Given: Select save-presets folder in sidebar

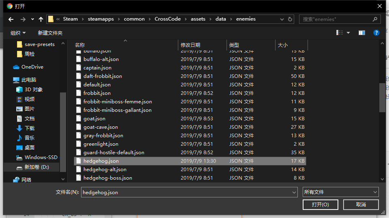Looking at the screenshot, I should [36, 44].
